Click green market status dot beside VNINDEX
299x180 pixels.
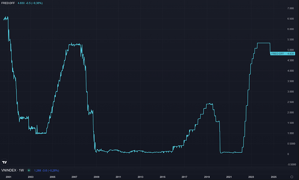tap(29, 170)
